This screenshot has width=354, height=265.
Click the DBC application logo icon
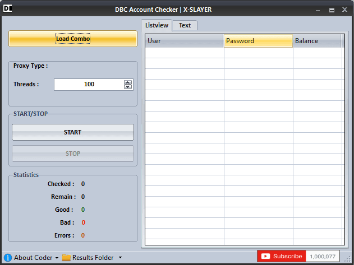pyautogui.click(x=7, y=9)
